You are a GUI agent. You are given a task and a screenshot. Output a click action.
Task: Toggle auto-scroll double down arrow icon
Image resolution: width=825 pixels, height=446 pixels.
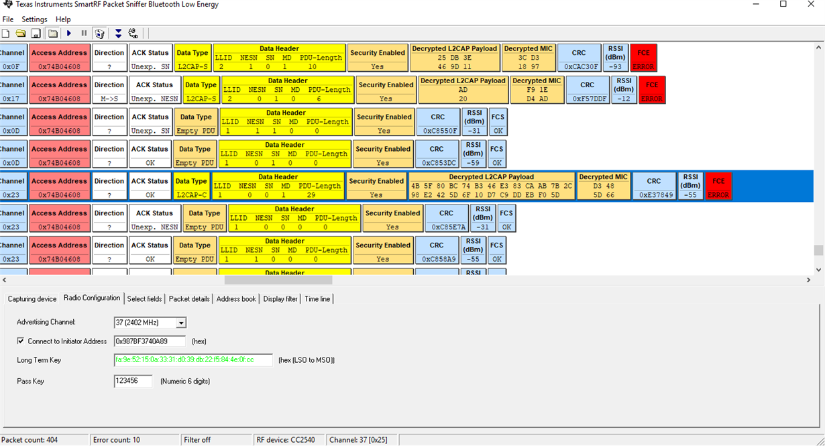tap(118, 33)
